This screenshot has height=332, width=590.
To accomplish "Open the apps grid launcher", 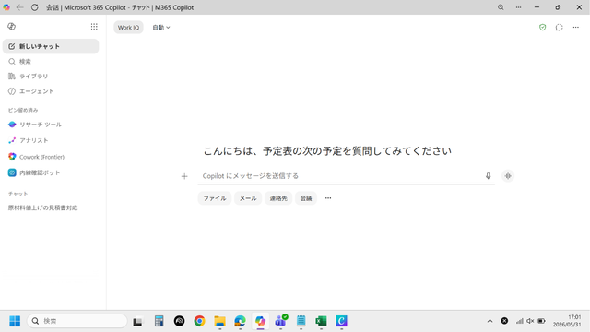I will [x=94, y=27].
